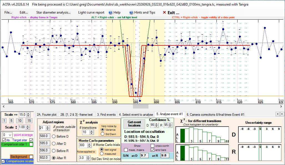Click the light curve horizontal scrollbar thumb
Image resolution: width=285 pixels, height=165 pixels.
pyautogui.click(x=140, y=107)
